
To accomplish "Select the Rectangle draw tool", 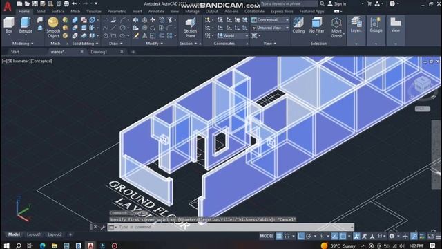I will [x=113, y=35].
